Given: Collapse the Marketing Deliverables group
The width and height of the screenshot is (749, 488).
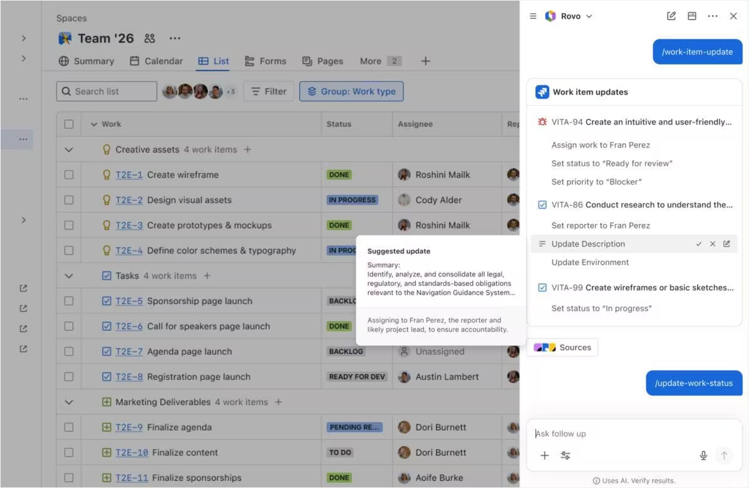Looking at the screenshot, I should tap(69, 402).
